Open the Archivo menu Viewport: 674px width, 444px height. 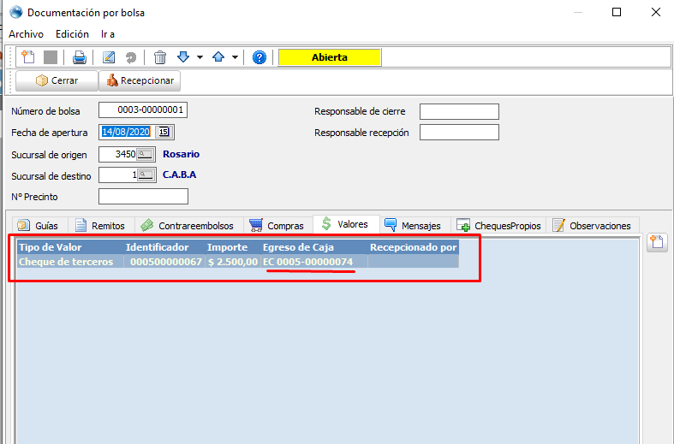coord(27,34)
